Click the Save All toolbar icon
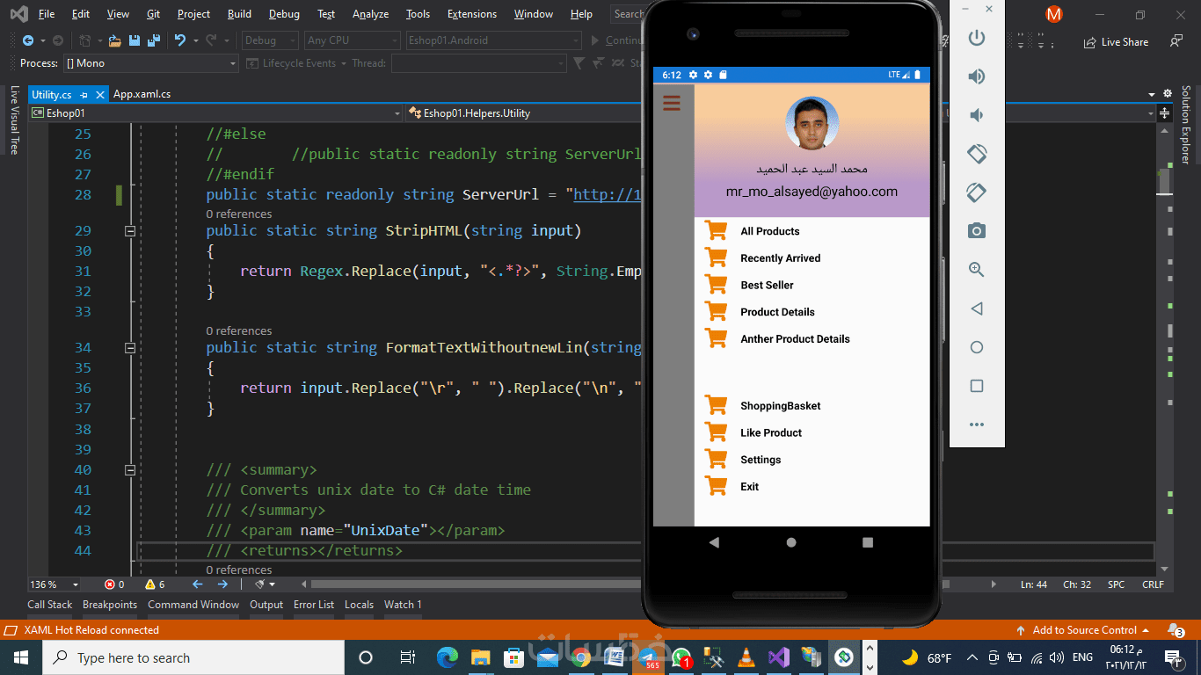 (x=154, y=40)
